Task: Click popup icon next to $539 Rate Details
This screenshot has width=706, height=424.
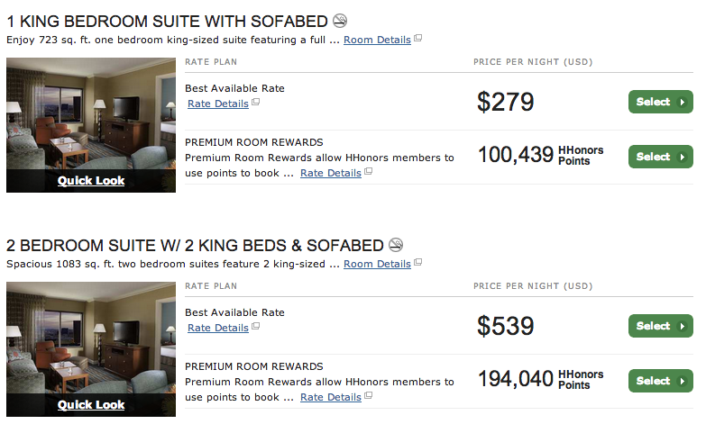Action: 256,328
